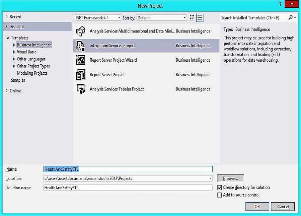Switch to medium icons list view

[200, 18]
